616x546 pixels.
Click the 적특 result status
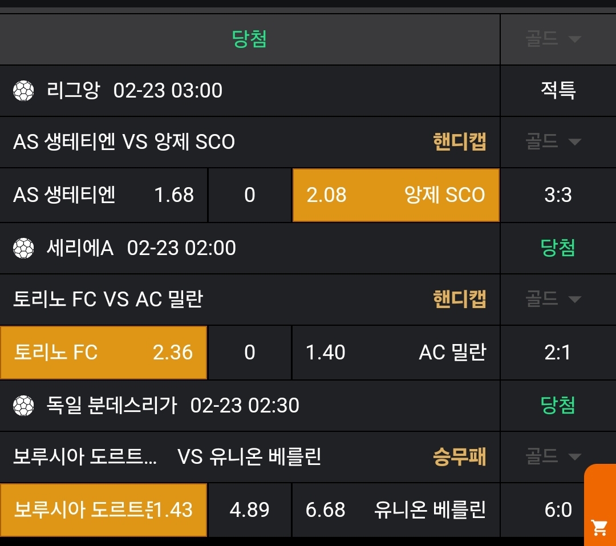558,90
